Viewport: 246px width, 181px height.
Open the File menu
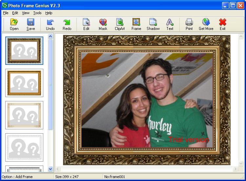pos(6,13)
